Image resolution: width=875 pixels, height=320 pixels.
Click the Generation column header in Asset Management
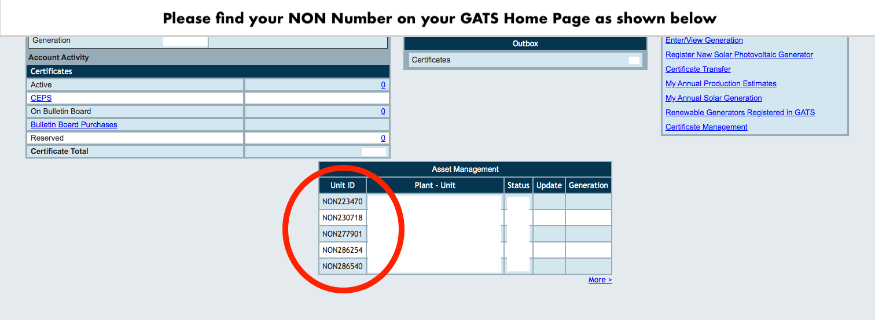pyautogui.click(x=589, y=185)
